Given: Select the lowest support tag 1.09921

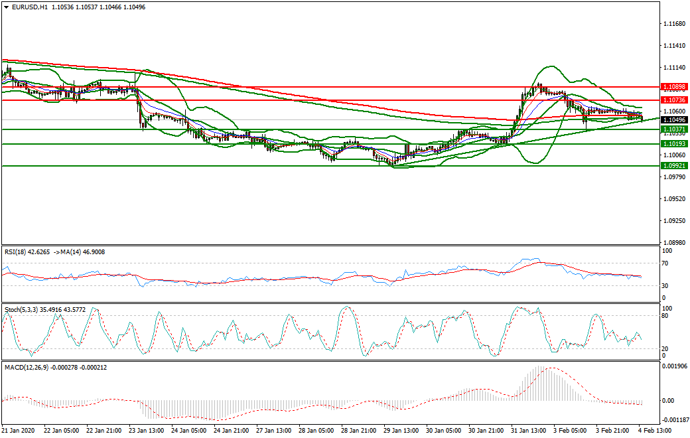Looking at the screenshot, I should (x=673, y=165).
